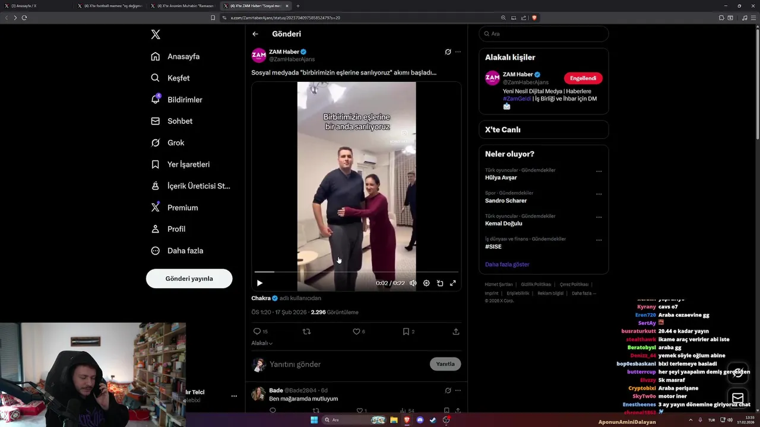Open the Sandro Scharer trending topic
The height and width of the screenshot is (427, 760).
(506, 200)
